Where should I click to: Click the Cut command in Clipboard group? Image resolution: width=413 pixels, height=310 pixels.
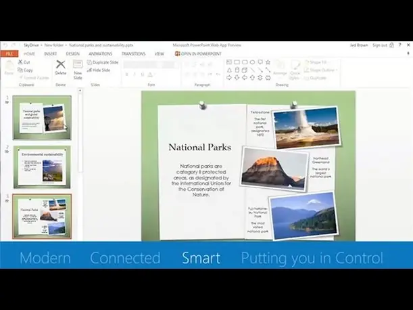tap(24, 62)
